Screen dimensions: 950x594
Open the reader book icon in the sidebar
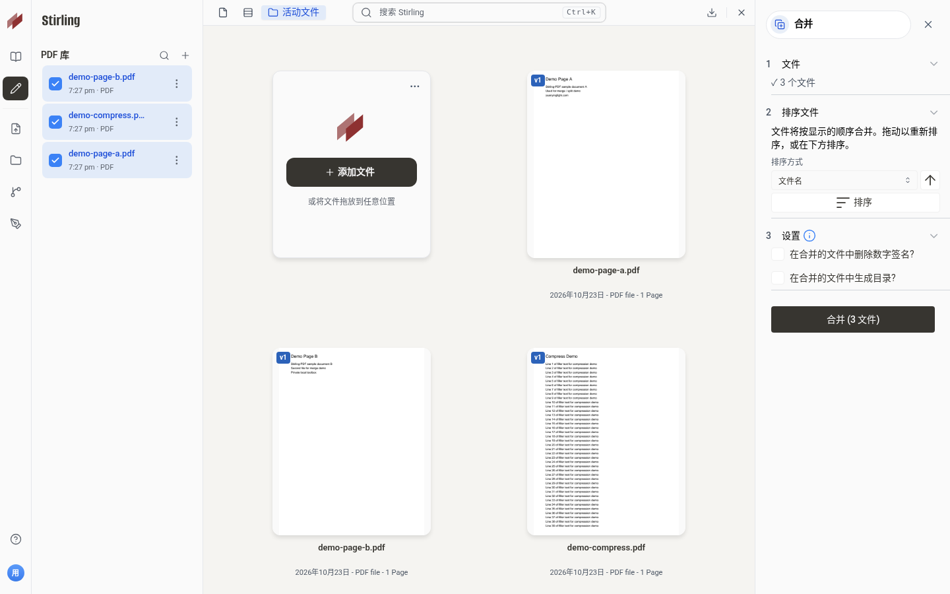point(16,57)
